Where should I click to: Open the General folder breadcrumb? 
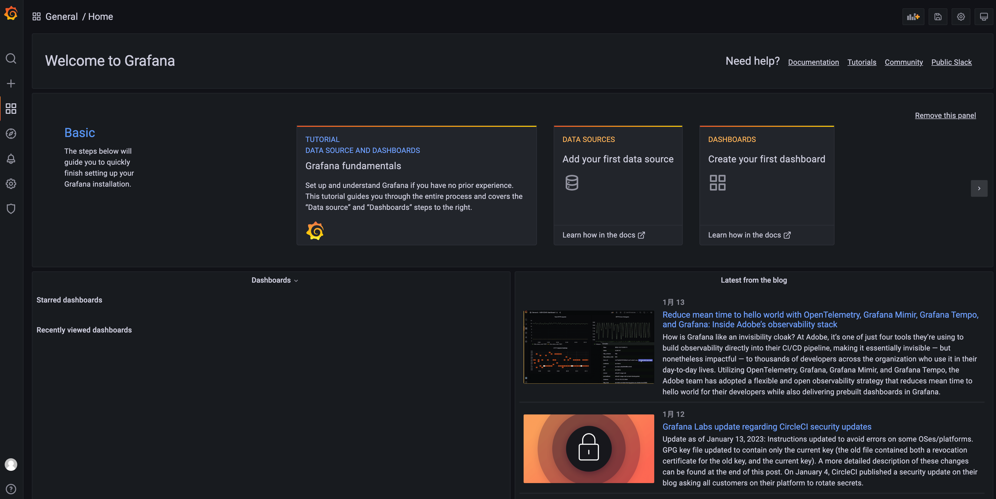point(61,17)
